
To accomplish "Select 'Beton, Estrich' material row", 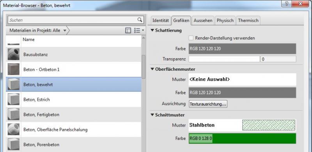I will pos(74,99).
